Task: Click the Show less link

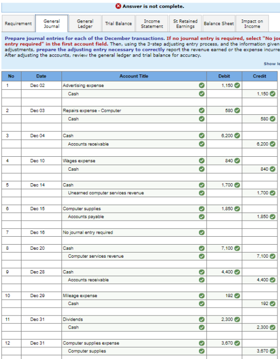Action: [271, 64]
